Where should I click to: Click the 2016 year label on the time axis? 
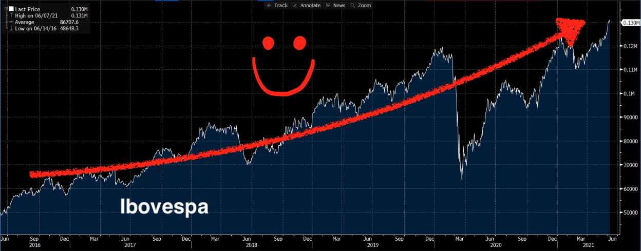tap(34, 245)
